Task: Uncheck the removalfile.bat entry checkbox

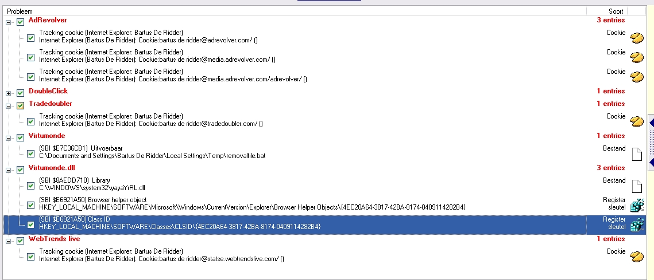Action: tap(30, 153)
